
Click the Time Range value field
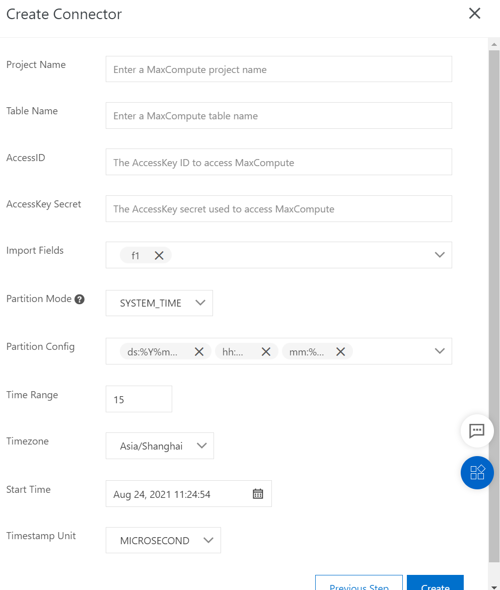tap(139, 400)
